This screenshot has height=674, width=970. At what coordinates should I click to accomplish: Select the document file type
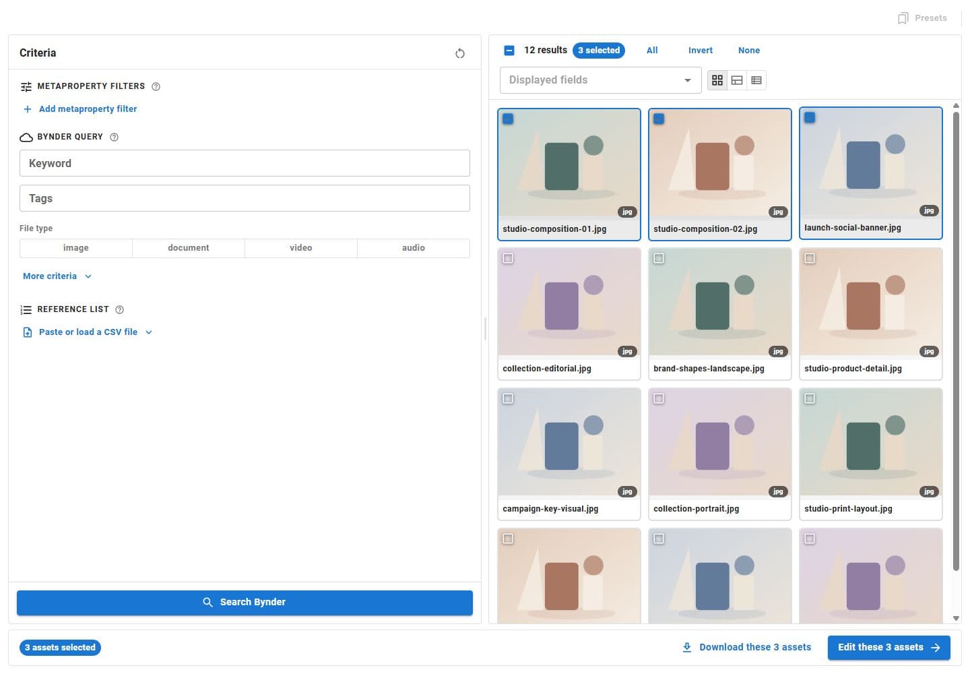189,248
